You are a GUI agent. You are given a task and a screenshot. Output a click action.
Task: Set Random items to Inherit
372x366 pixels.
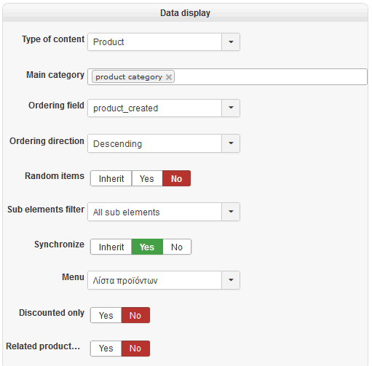coord(111,178)
